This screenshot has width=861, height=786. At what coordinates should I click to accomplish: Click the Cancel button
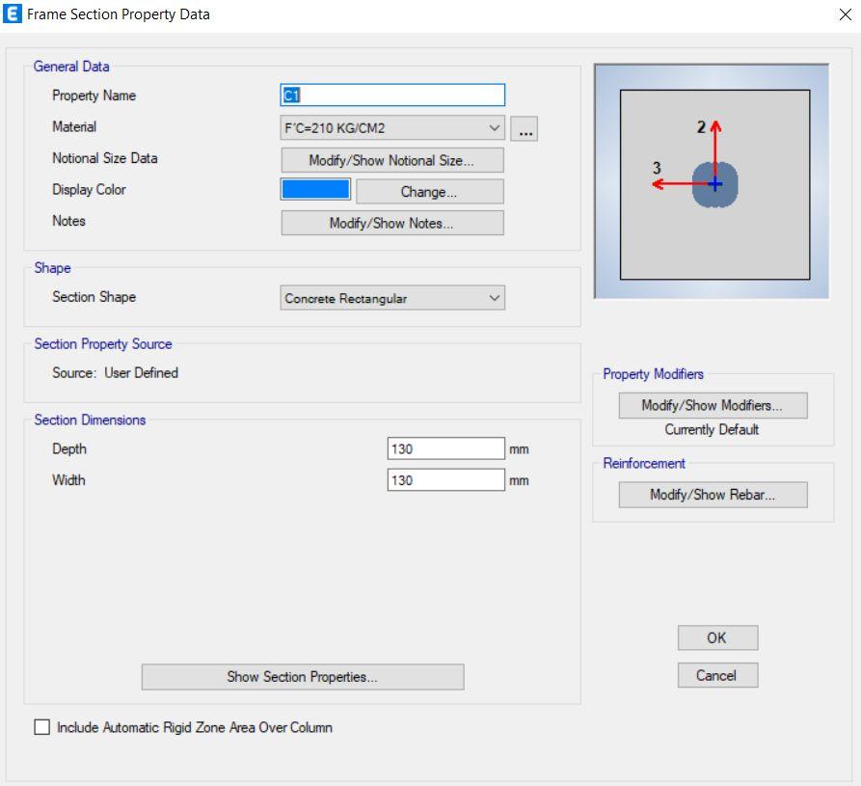[x=717, y=675]
